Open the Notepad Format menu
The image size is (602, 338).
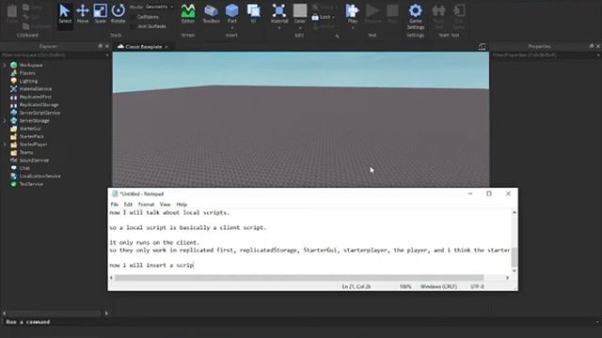tap(146, 205)
